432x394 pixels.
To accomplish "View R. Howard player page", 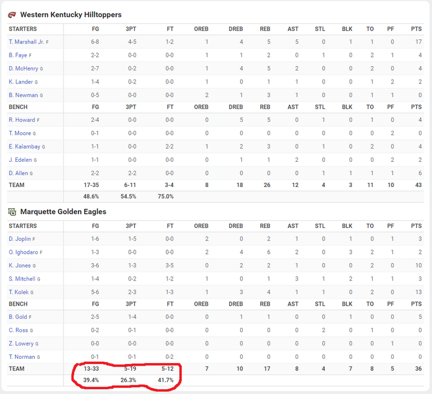I will [22, 120].
